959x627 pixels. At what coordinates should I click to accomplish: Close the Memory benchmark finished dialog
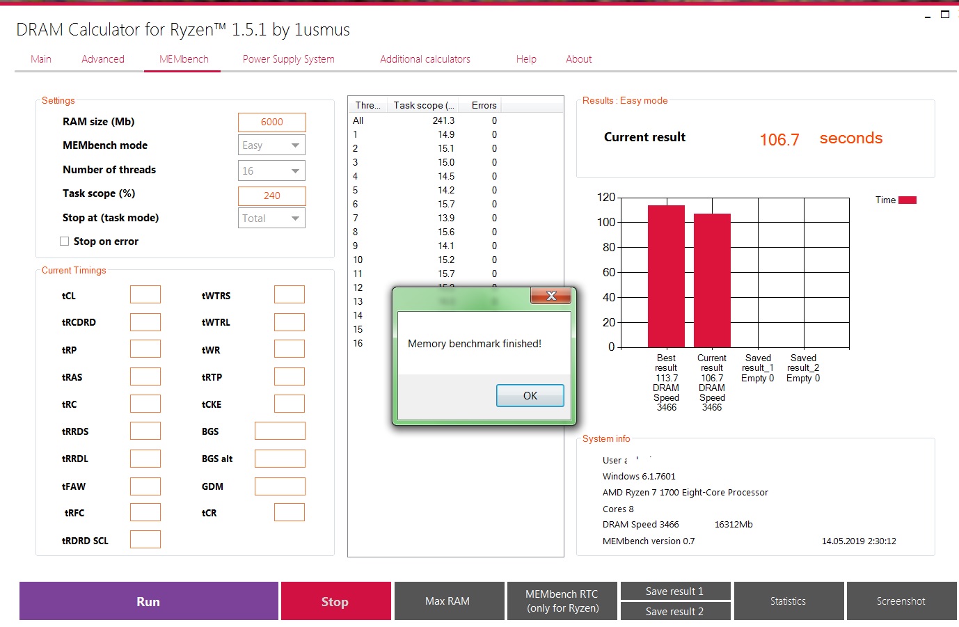click(x=551, y=296)
